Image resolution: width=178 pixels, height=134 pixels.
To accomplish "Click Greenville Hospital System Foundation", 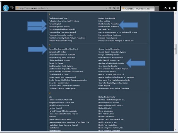I will tap(113, 83).
